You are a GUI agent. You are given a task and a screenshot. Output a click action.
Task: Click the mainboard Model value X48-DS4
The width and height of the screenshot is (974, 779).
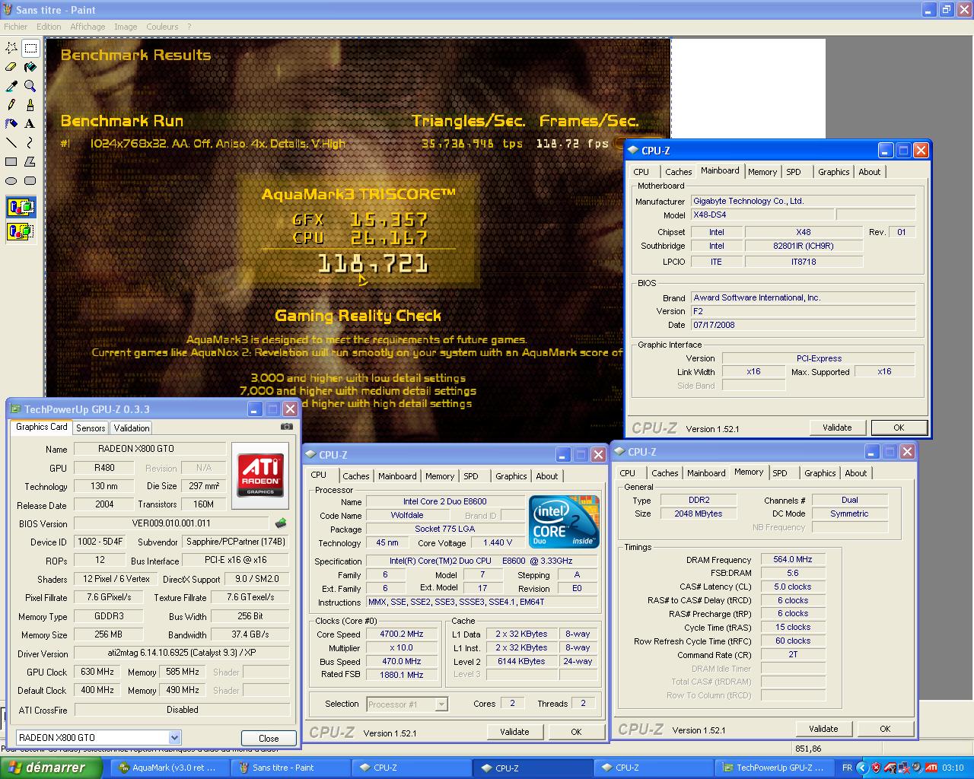click(762, 215)
